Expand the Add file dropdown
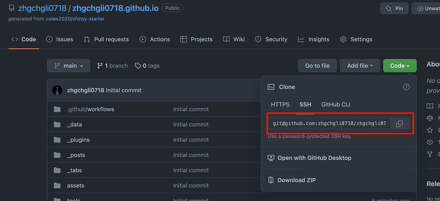This screenshot has height=201, width=440. (x=360, y=66)
